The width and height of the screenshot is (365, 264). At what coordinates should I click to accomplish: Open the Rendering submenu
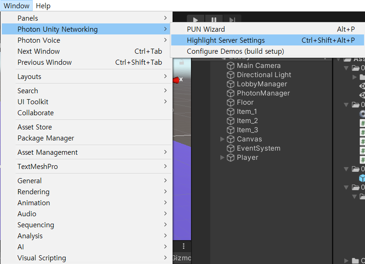pos(87,192)
